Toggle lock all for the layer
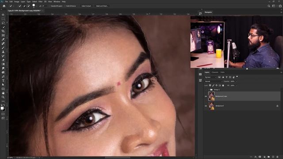The height and width of the screenshot is (159, 283). [223, 85]
